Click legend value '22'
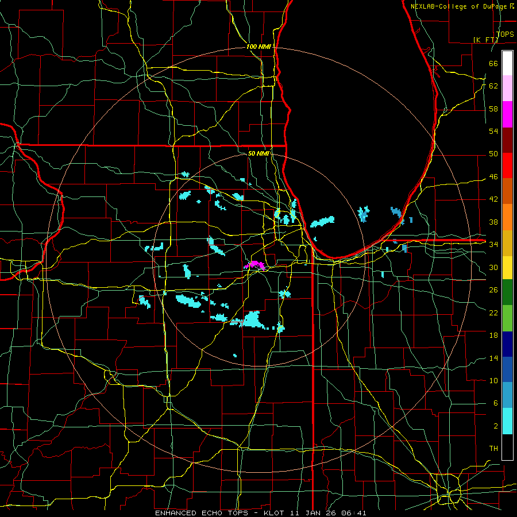Viewport: 517px width, 517px height. (493, 312)
